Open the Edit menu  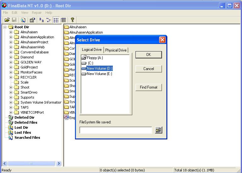click(14, 13)
